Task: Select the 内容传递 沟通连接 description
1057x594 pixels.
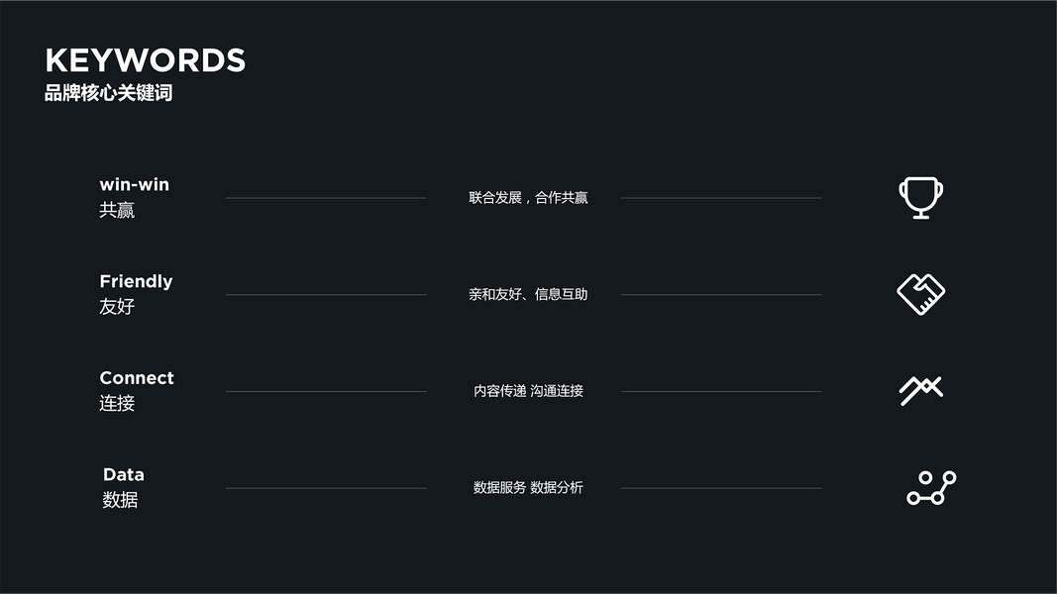Action: [528, 391]
